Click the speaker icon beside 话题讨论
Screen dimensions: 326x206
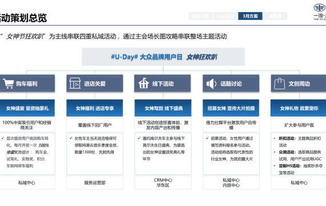point(212,84)
